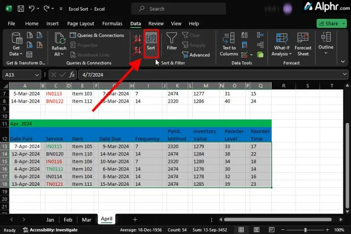351x234 pixels.
Task: Switch to the Mar sheet tab
Action: click(x=87, y=220)
